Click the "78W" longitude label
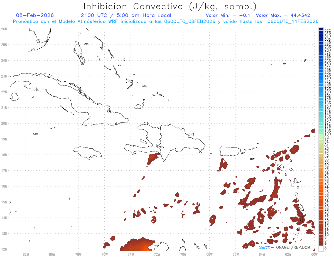 pos(78,254)
